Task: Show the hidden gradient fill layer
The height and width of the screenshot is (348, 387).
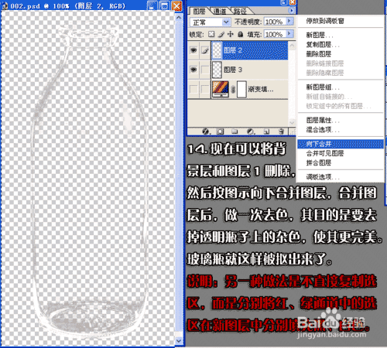Action: coord(193,89)
